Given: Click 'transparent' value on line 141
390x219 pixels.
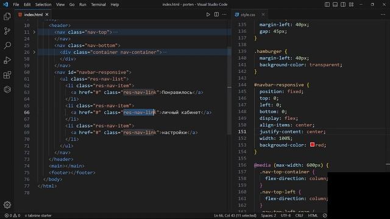Looking at the screenshot, I should (x=324, y=65).
